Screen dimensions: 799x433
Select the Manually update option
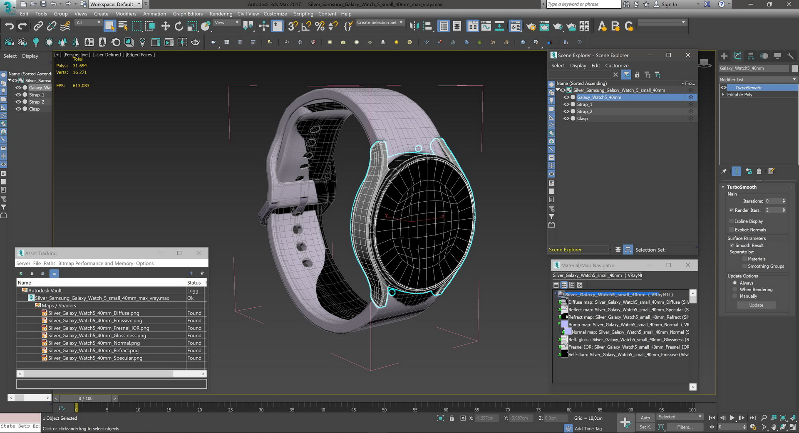click(735, 296)
